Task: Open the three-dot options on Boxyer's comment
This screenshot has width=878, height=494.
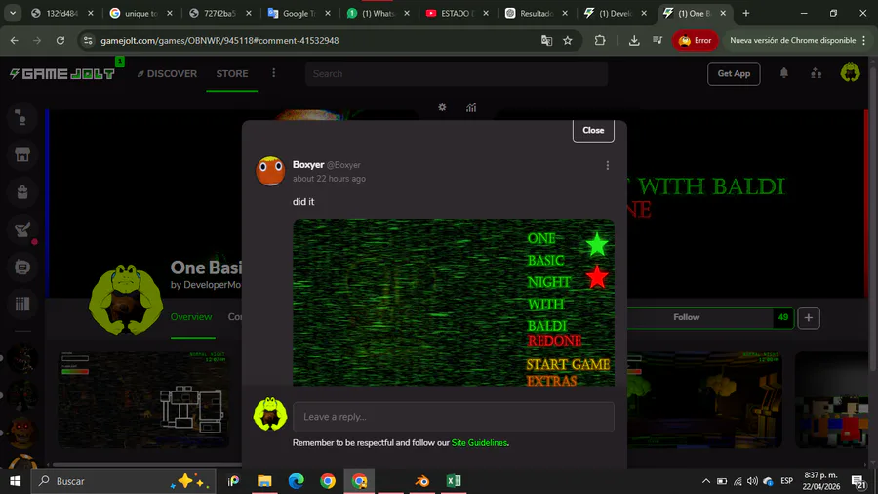Action: pos(608,165)
